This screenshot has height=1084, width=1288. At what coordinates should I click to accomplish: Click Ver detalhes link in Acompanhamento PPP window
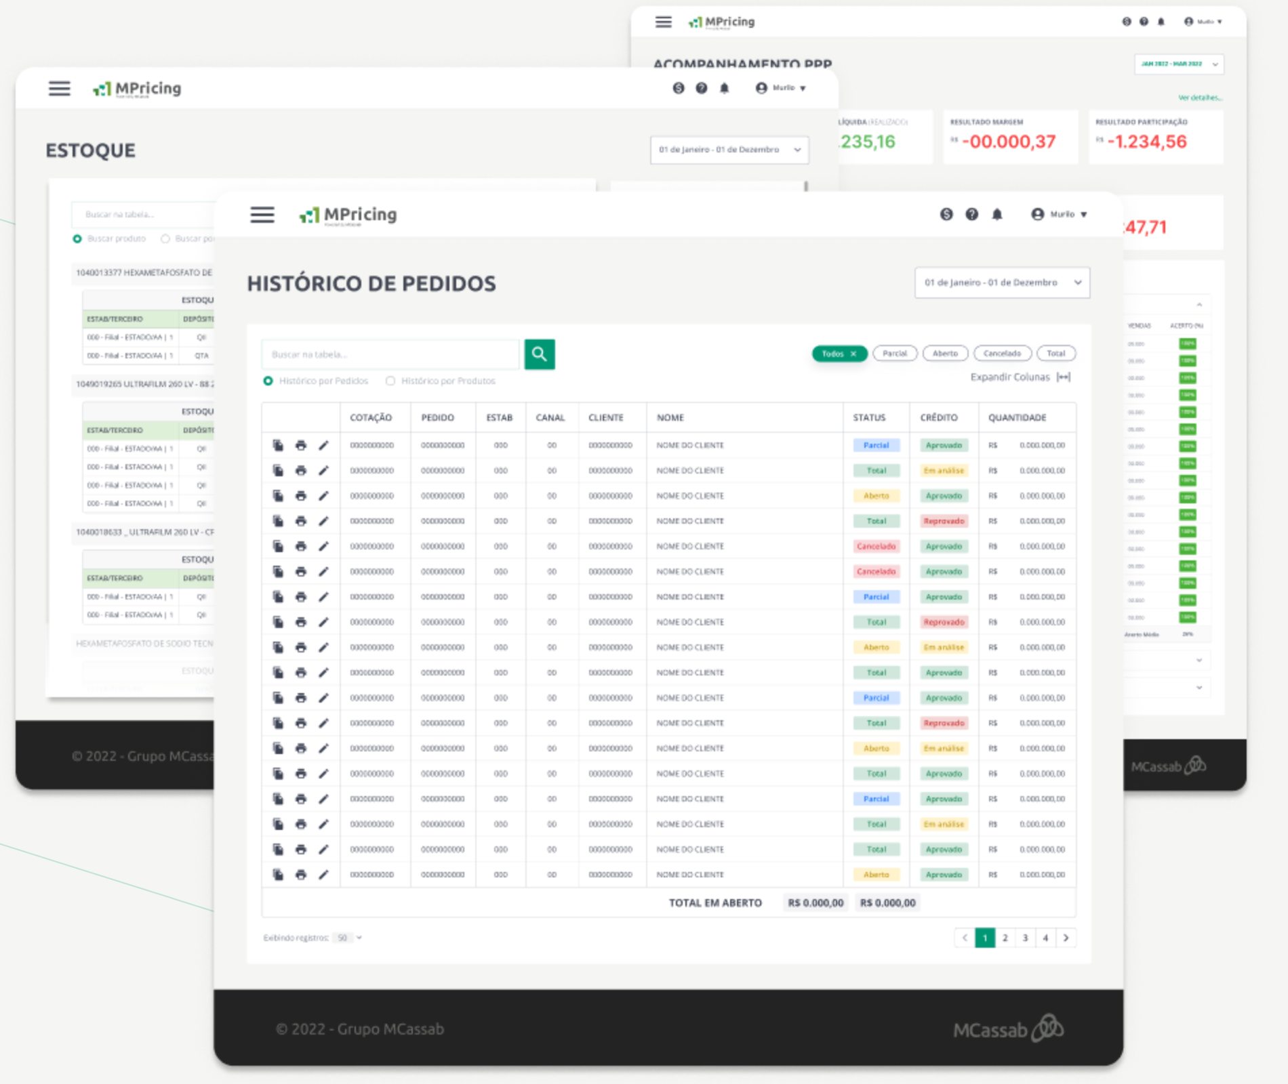click(1200, 98)
